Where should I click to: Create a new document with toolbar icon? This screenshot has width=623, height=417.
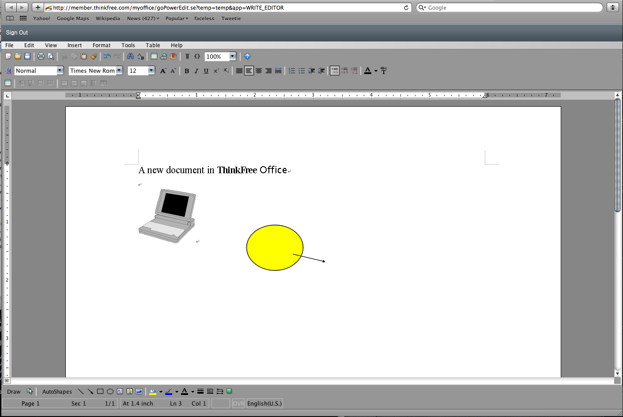tap(8, 56)
